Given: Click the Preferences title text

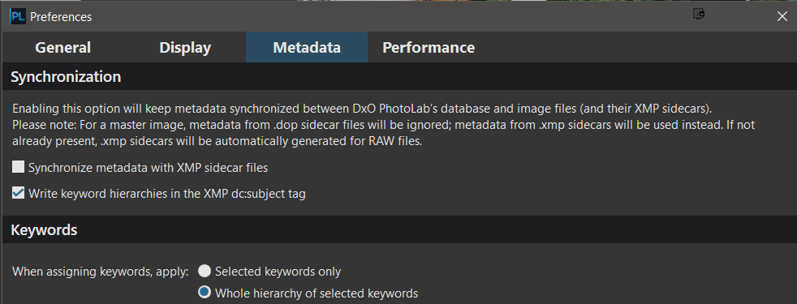Looking at the screenshot, I should pyautogui.click(x=61, y=17).
